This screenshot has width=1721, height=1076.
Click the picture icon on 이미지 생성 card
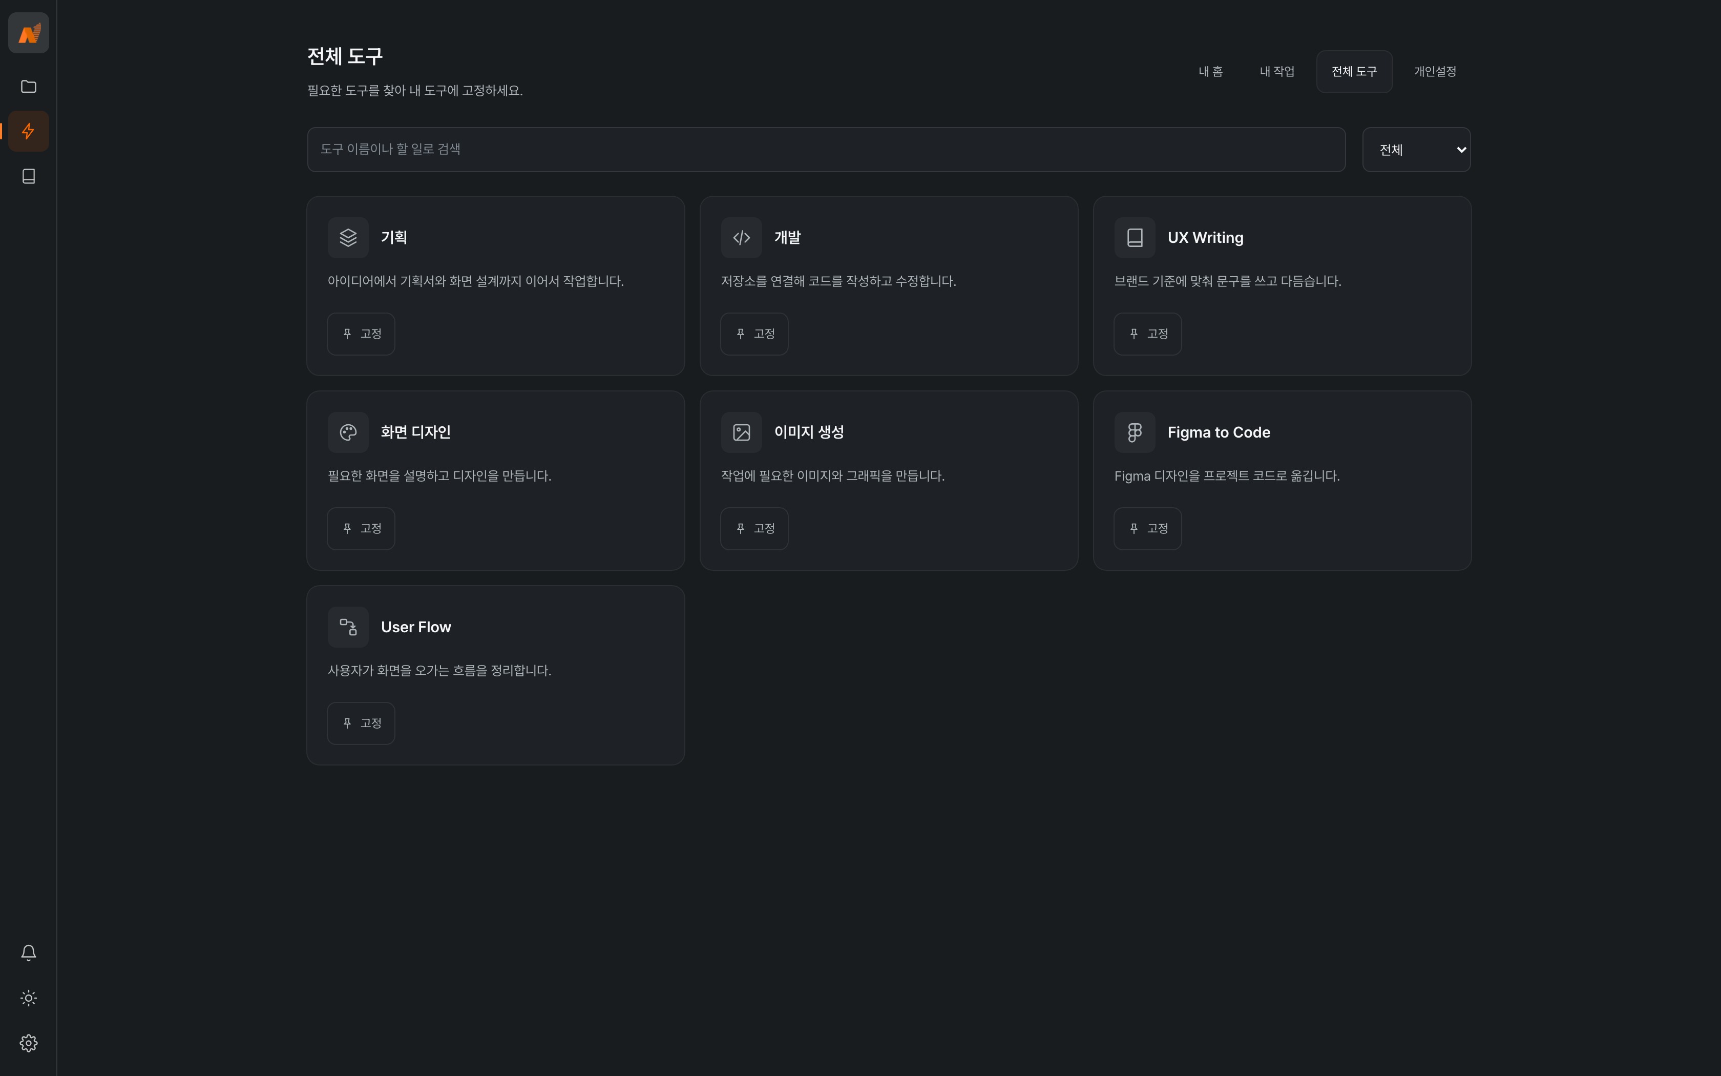(x=741, y=432)
